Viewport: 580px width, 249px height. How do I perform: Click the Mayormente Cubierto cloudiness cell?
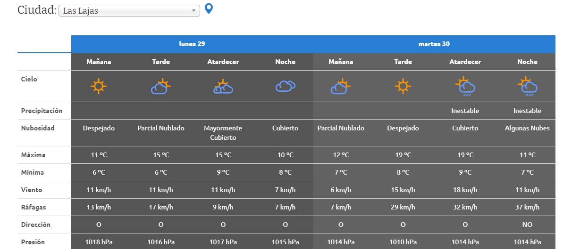click(x=223, y=133)
